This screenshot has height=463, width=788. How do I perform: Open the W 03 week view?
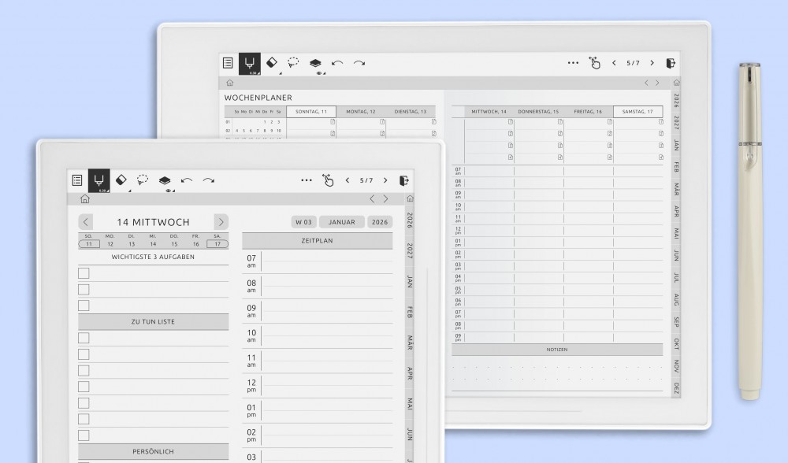(304, 221)
